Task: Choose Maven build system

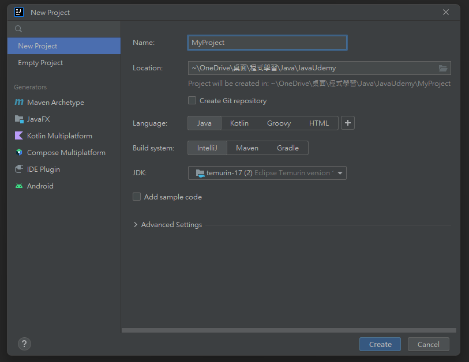Action: (x=247, y=148)
